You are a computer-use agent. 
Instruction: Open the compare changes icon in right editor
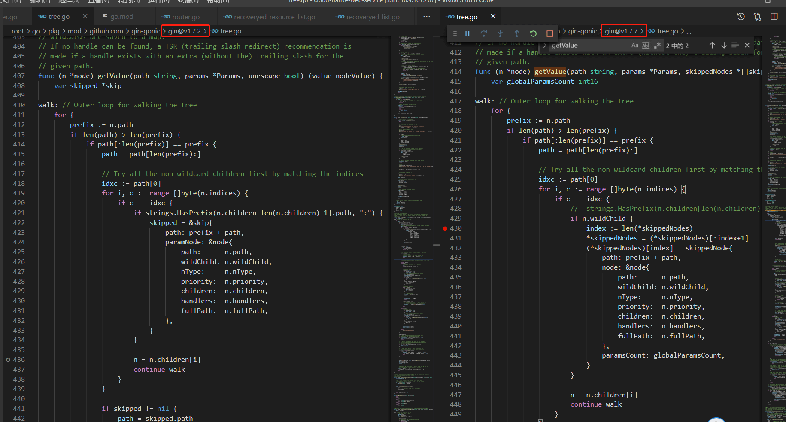[x=757, y=17]
